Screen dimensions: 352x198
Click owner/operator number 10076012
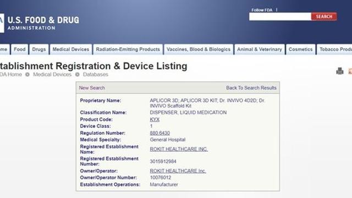pyautogui.click(x=161, y=178)
